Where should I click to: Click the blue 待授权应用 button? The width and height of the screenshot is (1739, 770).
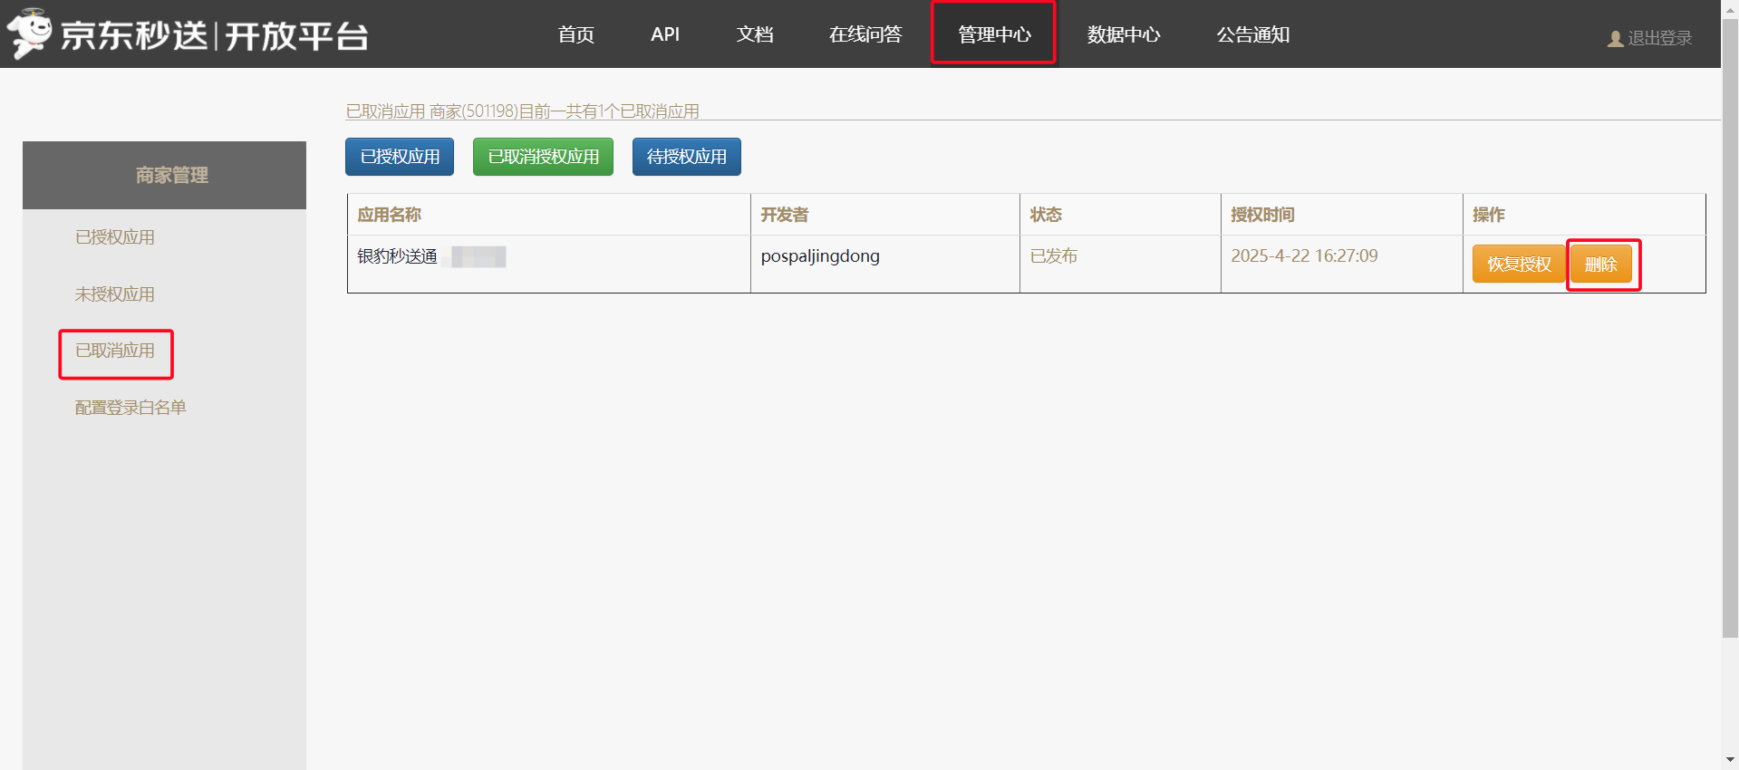click(x=687, y=157)
